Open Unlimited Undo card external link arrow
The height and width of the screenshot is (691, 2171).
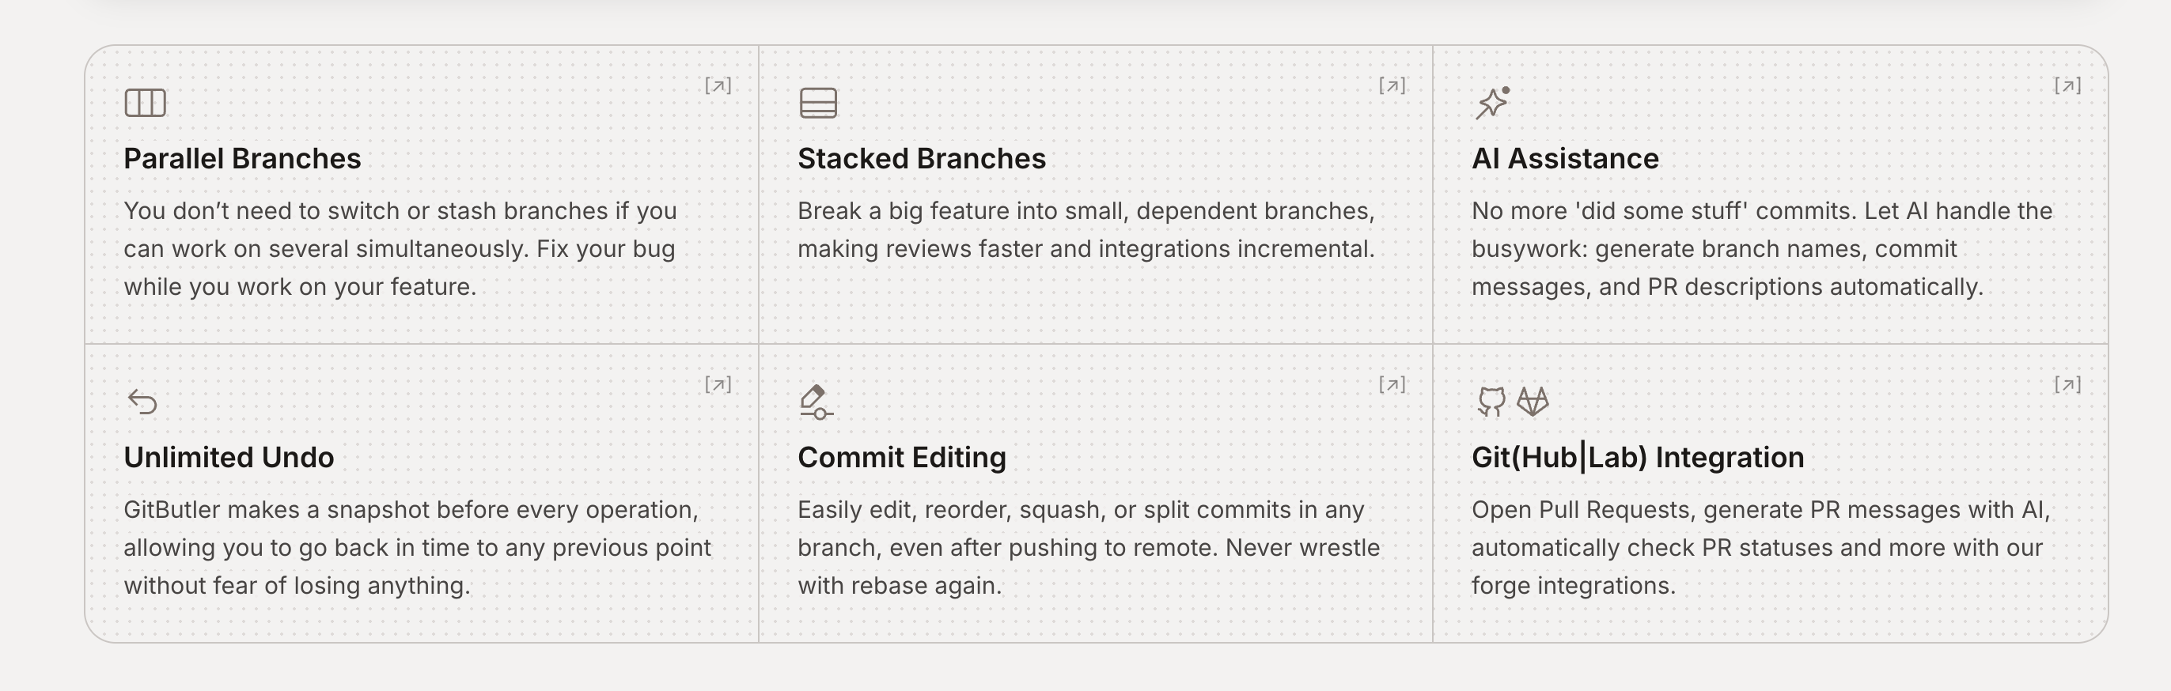coord(718,385)
